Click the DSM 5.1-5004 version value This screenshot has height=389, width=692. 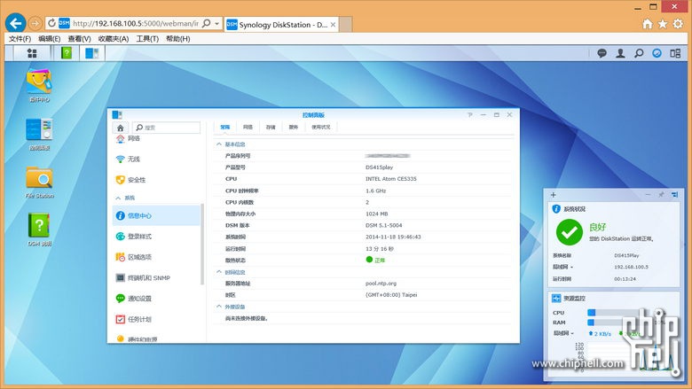[x=383, y=225]
